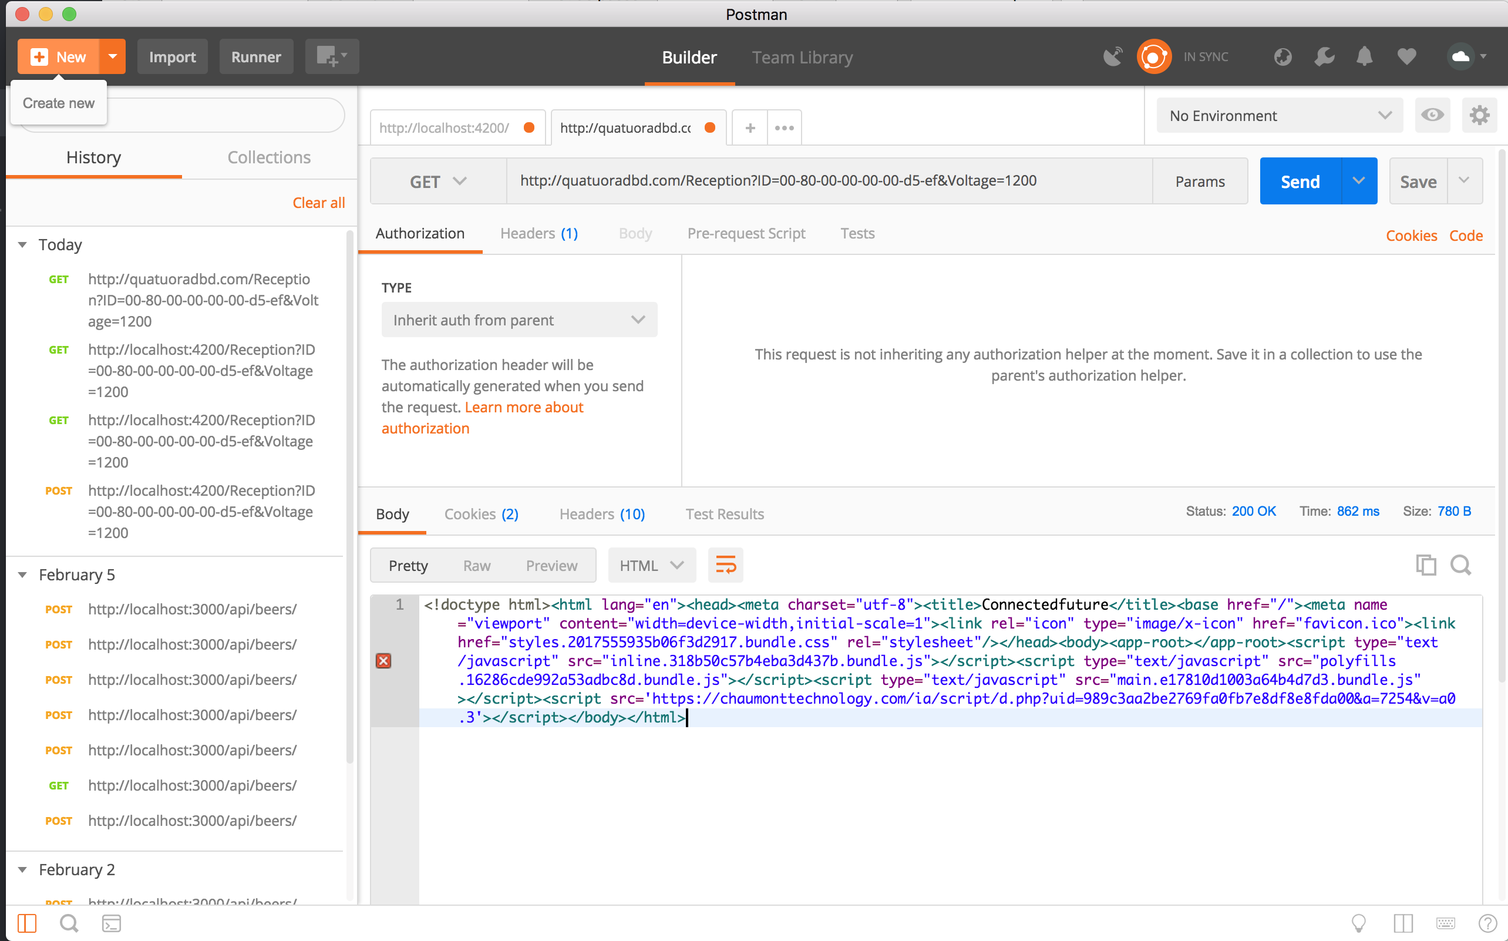Click the interceptor satellite icon
Screen dimensions: 1508x941
[x=1113, y=56]
